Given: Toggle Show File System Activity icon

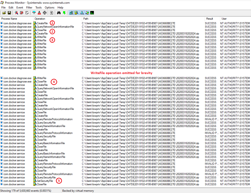Looking at the screenshot, I should pos(76,13).
